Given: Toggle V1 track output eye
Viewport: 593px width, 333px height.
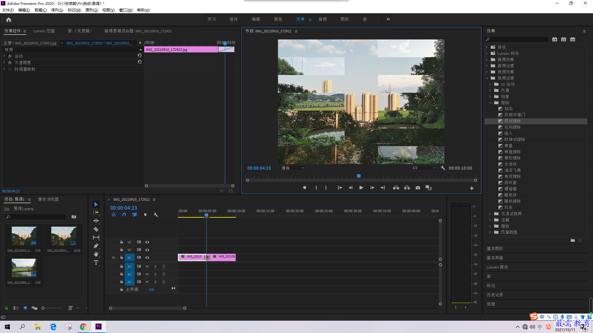Looking at the screenshot, I should pyautogui.click(x=147, y=258).
